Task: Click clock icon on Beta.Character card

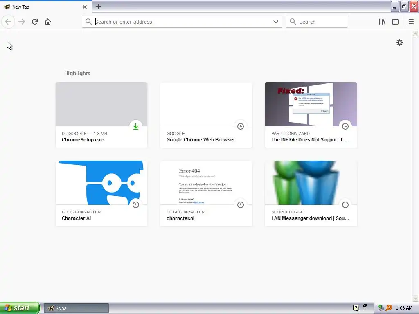Action: coord(241,205)
